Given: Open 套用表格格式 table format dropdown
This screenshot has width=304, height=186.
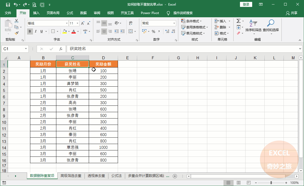Looking at the screenshot, I should pyautogui.click(x=195, y=27).
